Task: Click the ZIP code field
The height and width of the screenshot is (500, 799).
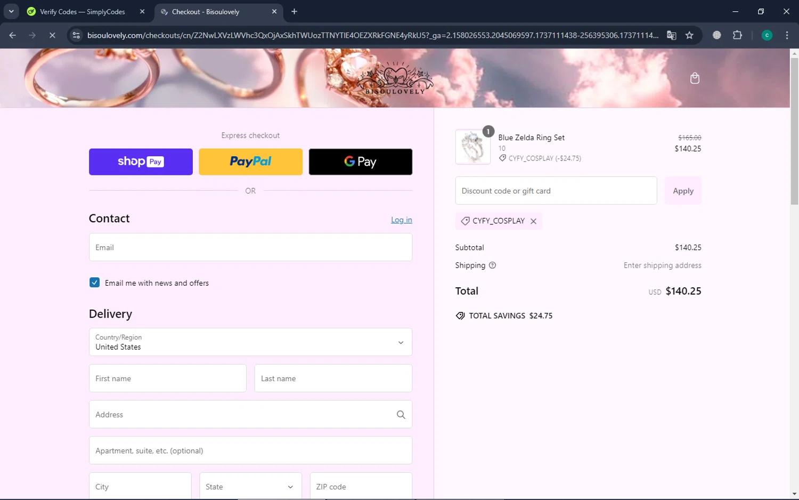Action: pyautogui.click(x=361, y=487)
